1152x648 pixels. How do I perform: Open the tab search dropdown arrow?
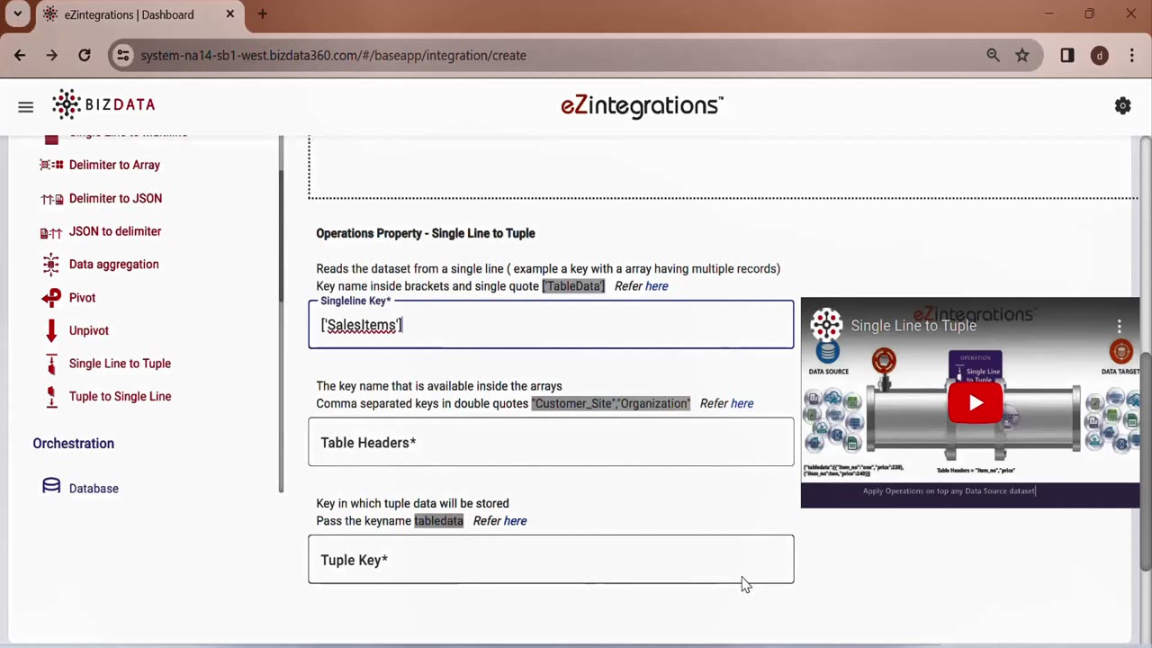[16, 14]
